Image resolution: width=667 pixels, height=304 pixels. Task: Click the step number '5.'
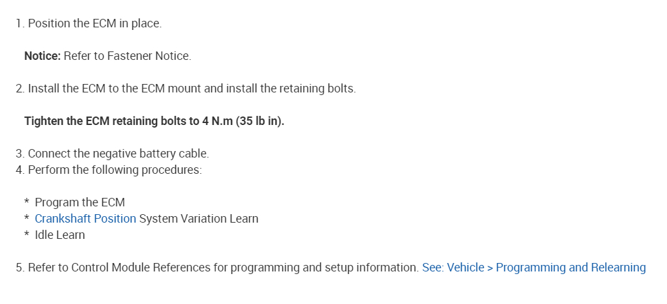click(x=20, y=268)
